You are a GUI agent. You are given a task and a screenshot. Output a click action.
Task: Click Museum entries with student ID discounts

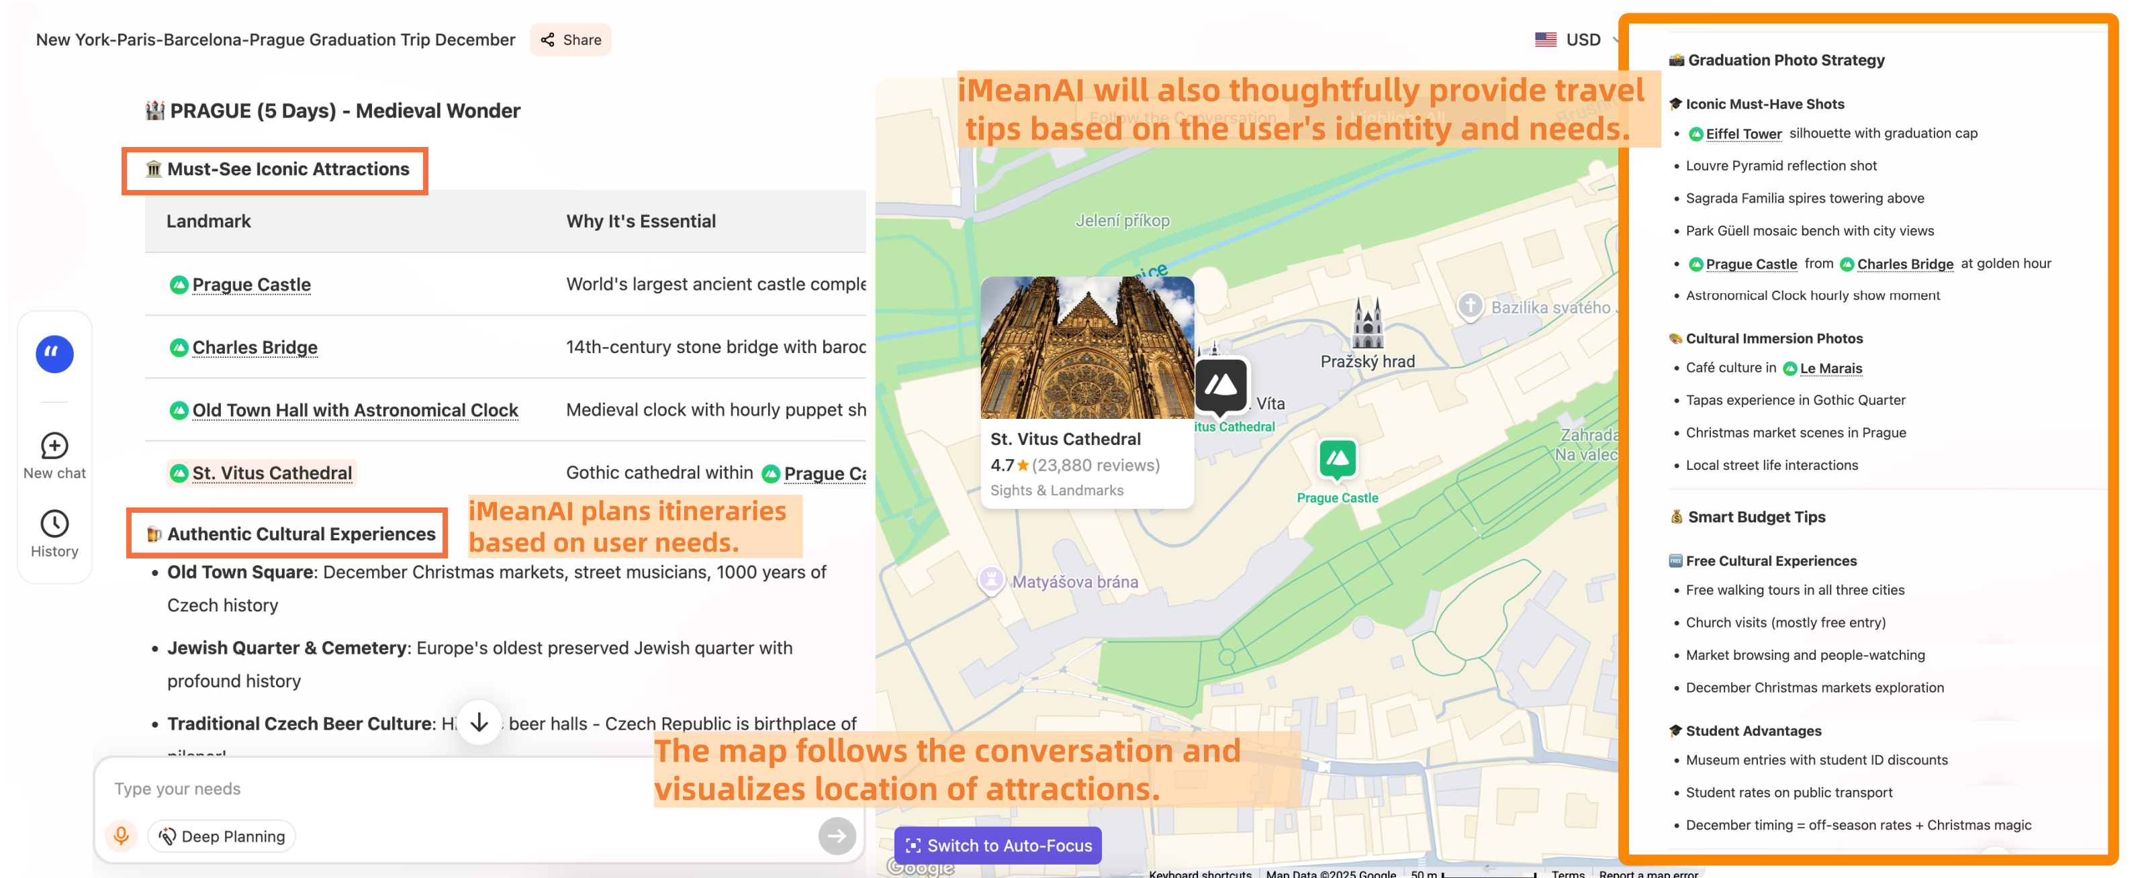pyautogui.click(x=1817, y=761)
